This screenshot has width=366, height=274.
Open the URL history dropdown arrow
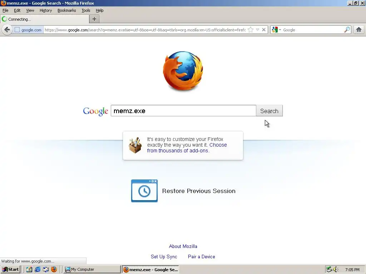click(x=257, y=30)
